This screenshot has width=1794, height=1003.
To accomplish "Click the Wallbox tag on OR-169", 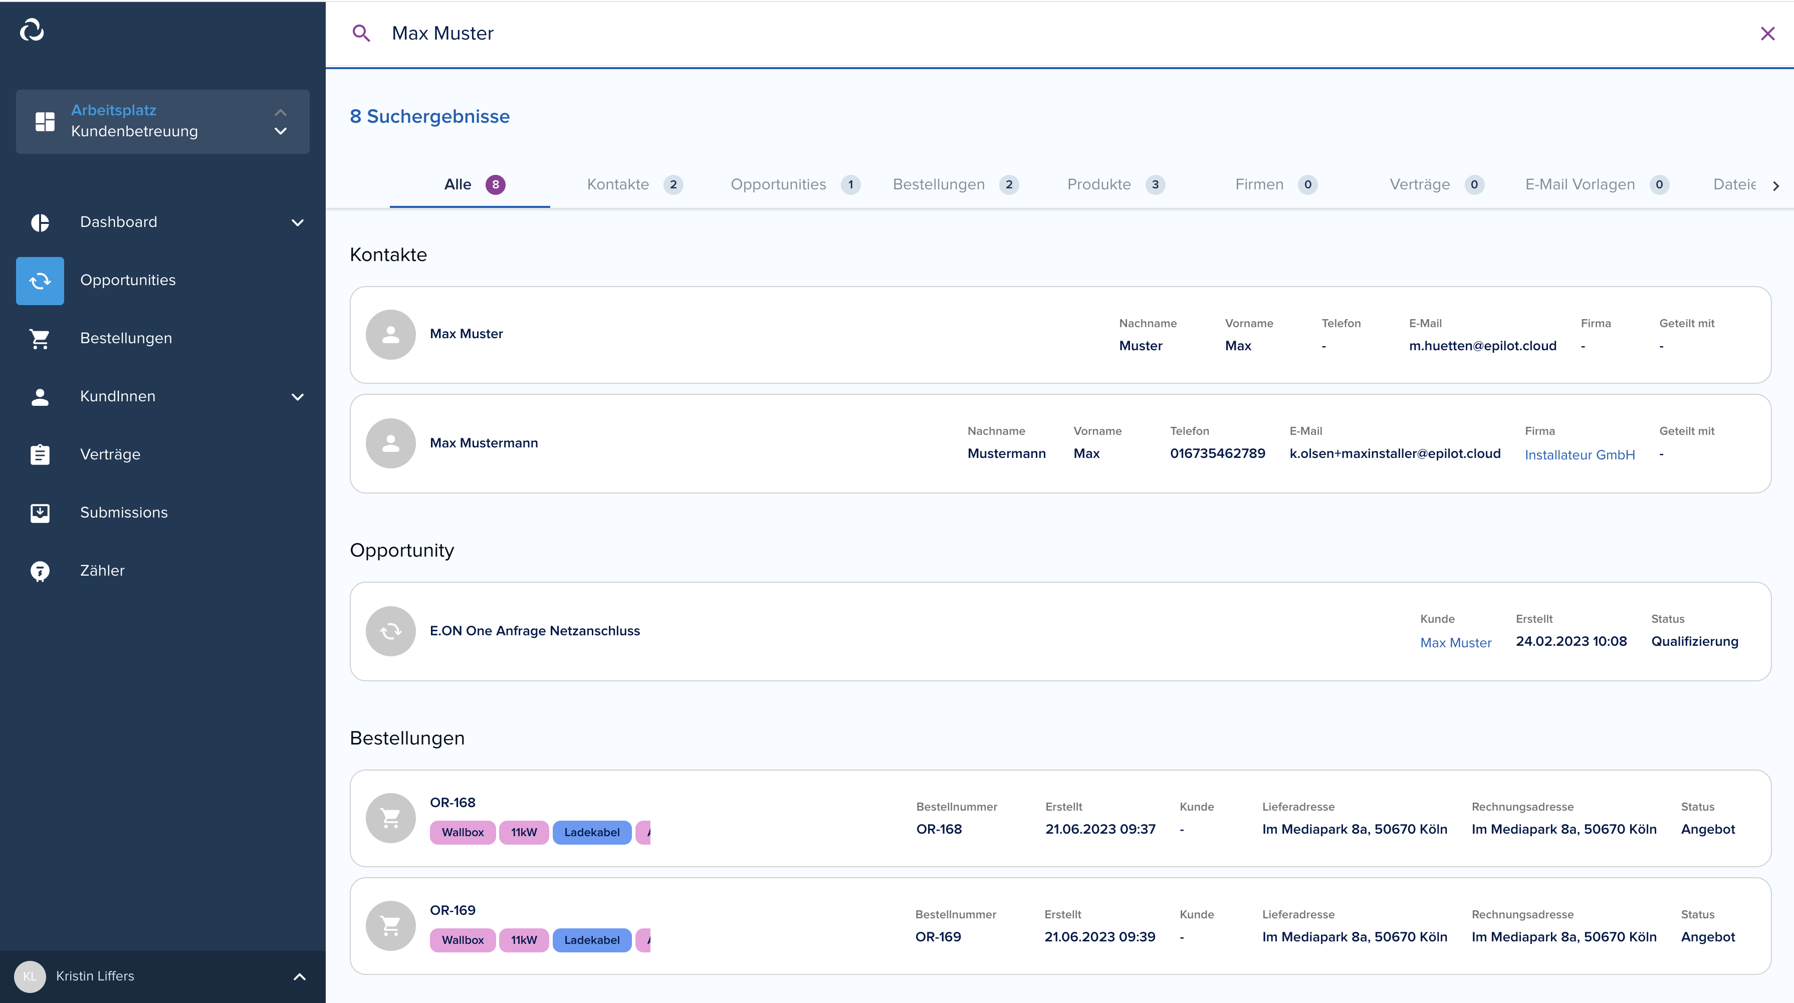I will point(463,940).
